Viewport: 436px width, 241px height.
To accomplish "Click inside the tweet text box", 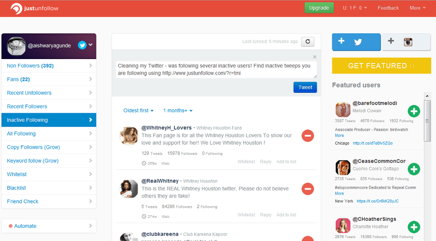I will pos(217,70).
